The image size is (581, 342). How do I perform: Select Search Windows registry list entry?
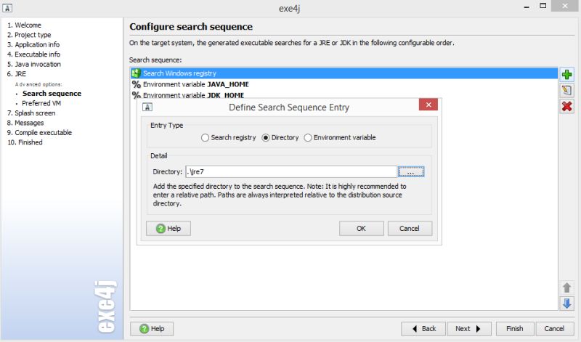[344, 73]
